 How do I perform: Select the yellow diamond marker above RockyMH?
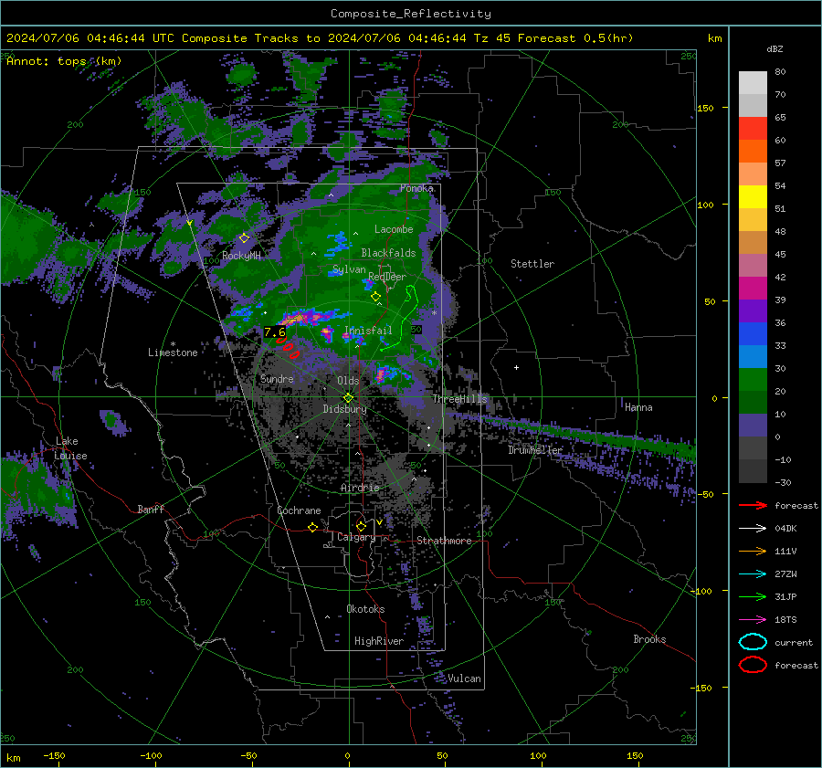pos(244,238)
